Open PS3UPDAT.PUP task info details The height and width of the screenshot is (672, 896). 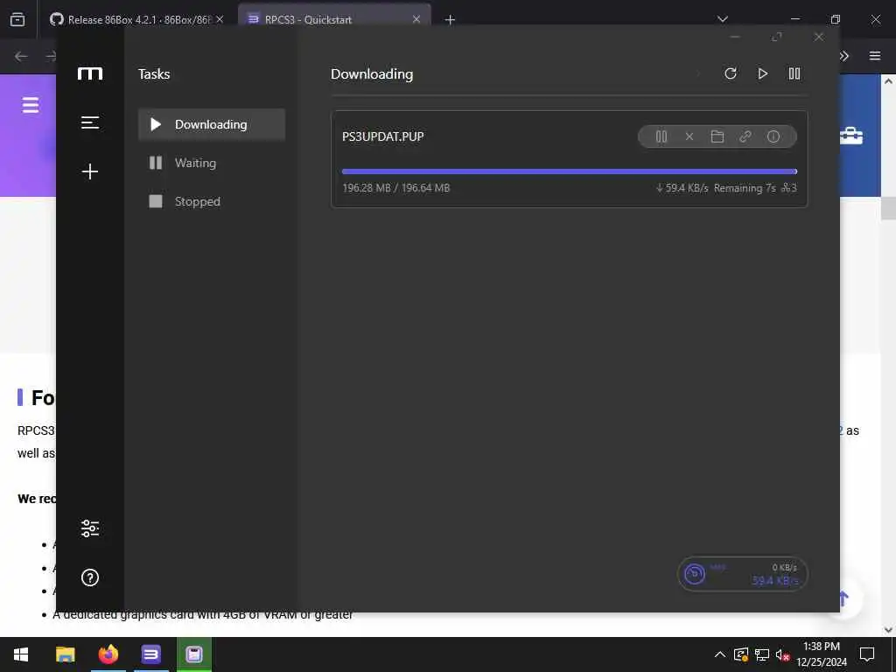pyautogui.click(x=773, y=136)
